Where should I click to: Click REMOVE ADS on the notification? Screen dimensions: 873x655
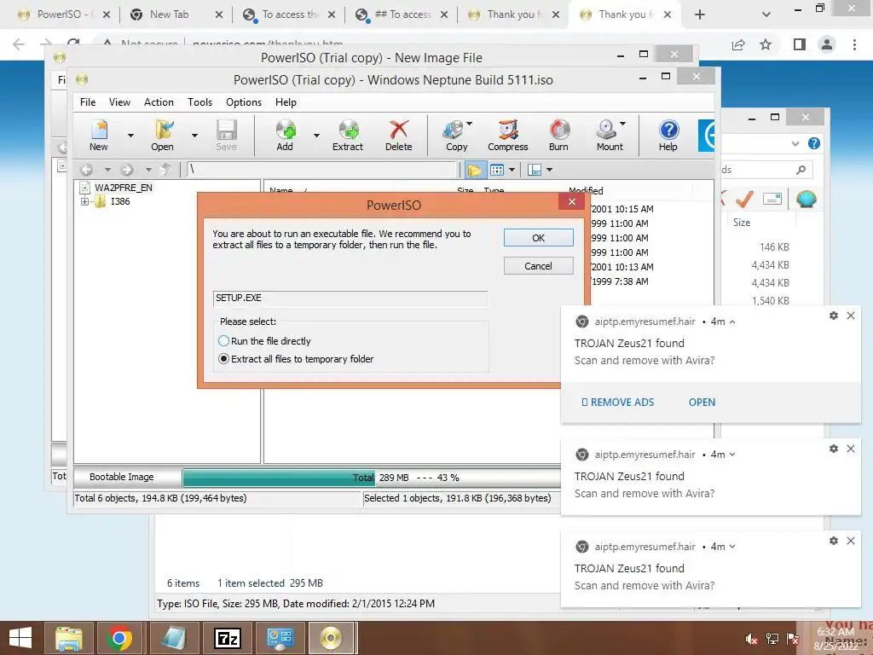pyautogui.click(x=617, y=403)
